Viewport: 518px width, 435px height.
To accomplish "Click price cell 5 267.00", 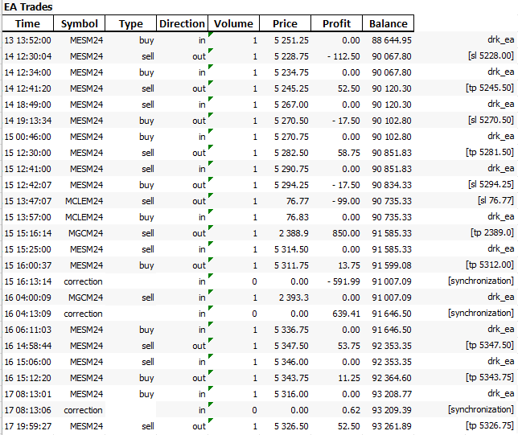I will tap(291, 105).
